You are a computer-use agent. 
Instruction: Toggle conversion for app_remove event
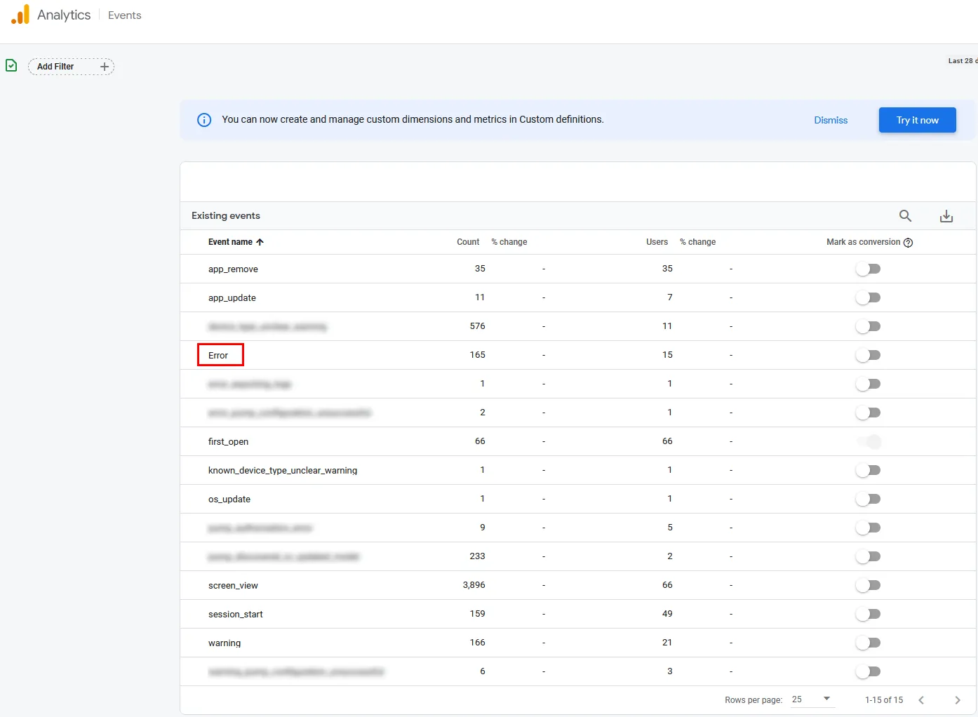pyautogui.click(x=868, y=269)
